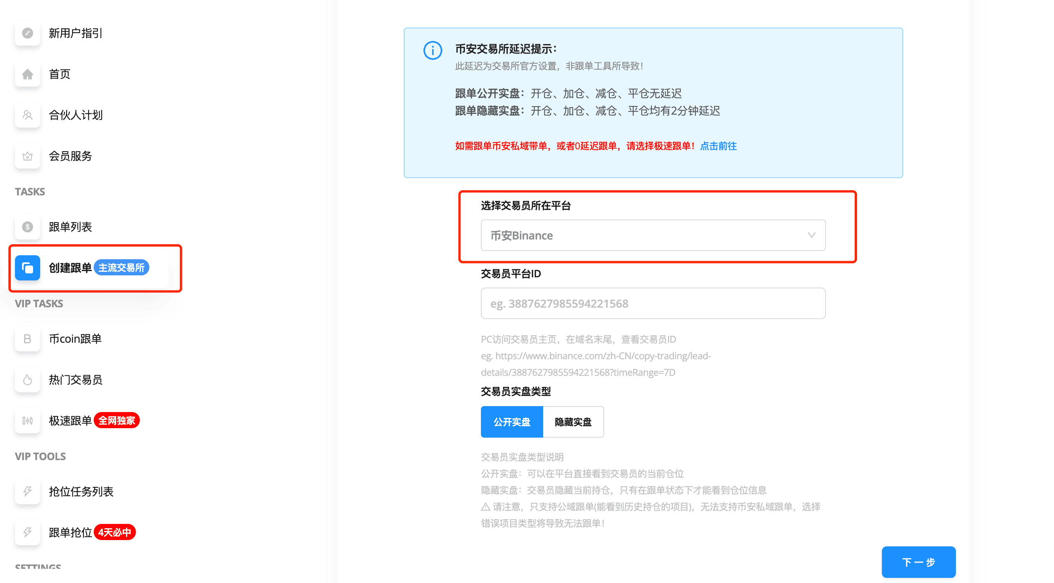Click the crown icon for 会员服务
Screen dimensions: 1054x583
coord(28,156)
